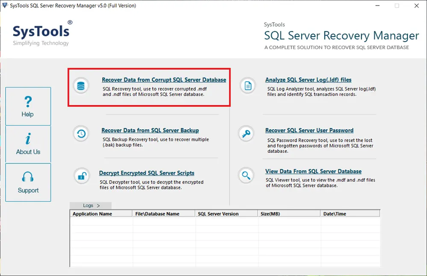Open Support with the headphones button
This screenshot has height=276, width=427.
point(28,182)
